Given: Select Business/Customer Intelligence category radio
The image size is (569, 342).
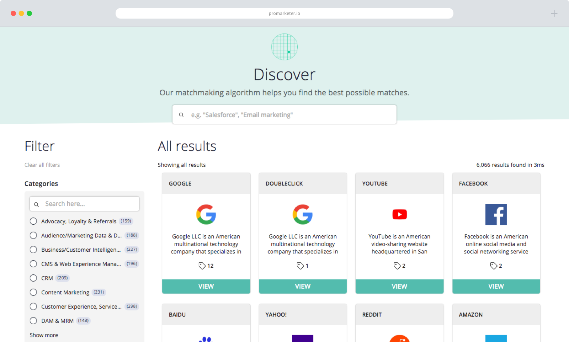Looking at the screenshot, I should pos(33,250).
